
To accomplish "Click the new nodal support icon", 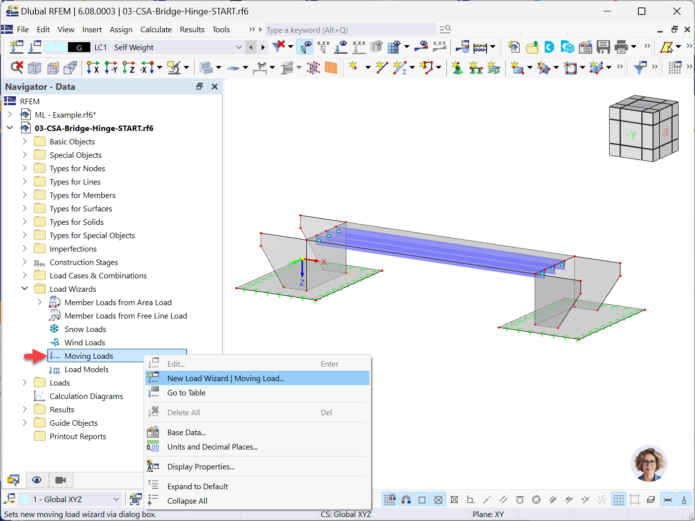I will coord(457,67).
